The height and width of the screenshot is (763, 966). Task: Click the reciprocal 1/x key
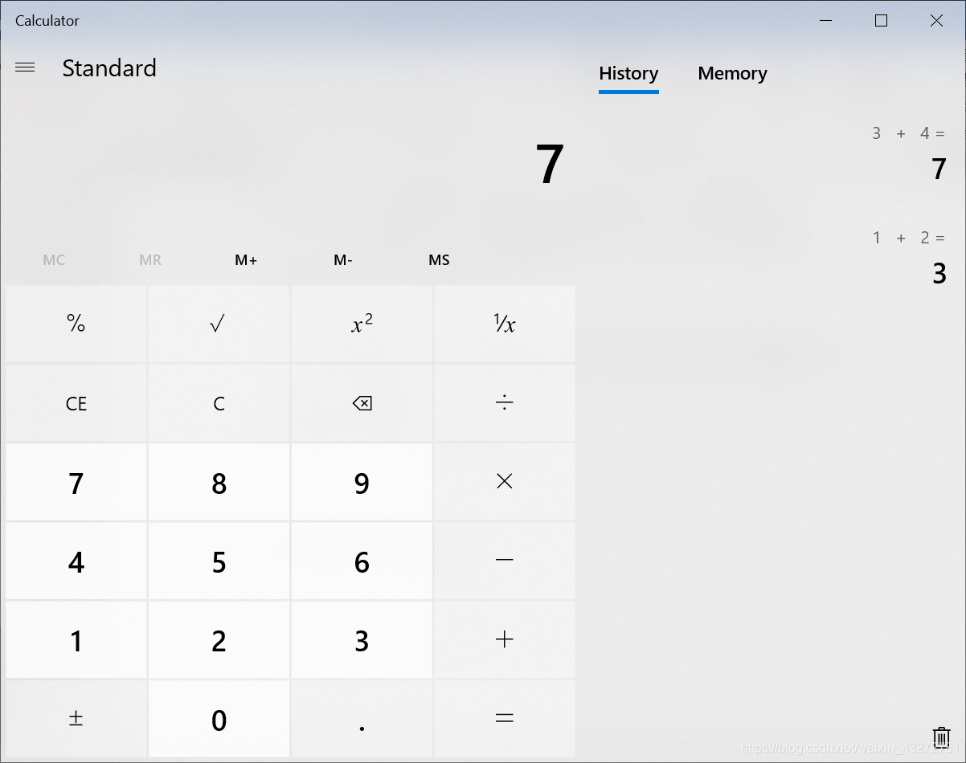pyautogui.click(x=505, y=324)
